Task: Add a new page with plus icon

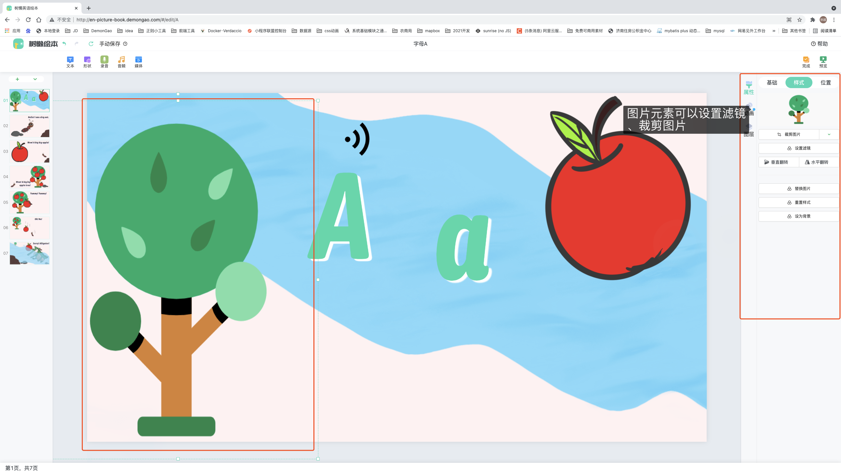Action: point(17,79)
